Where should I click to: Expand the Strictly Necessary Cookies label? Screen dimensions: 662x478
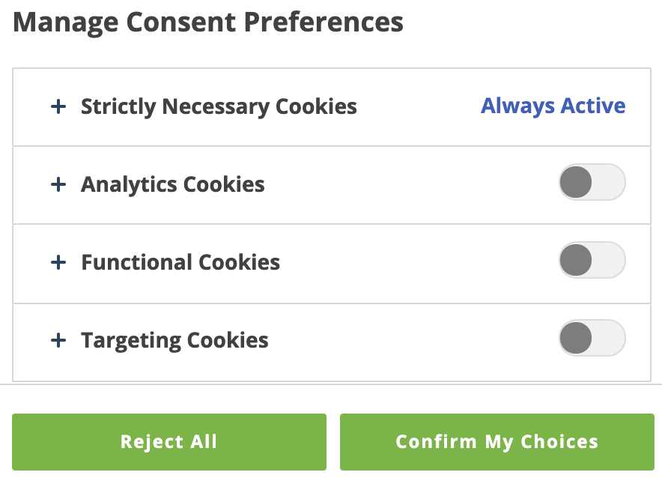tap(219, 106)
